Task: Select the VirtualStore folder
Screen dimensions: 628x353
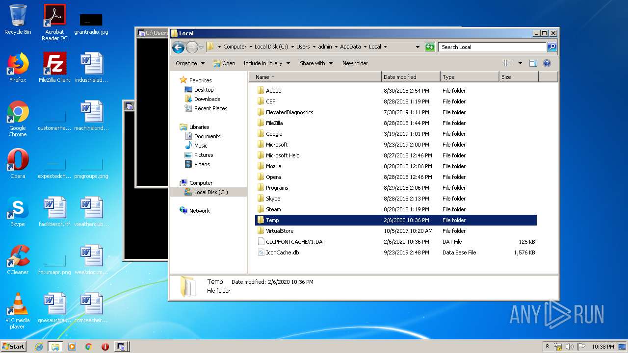Action: click(279, 231)
